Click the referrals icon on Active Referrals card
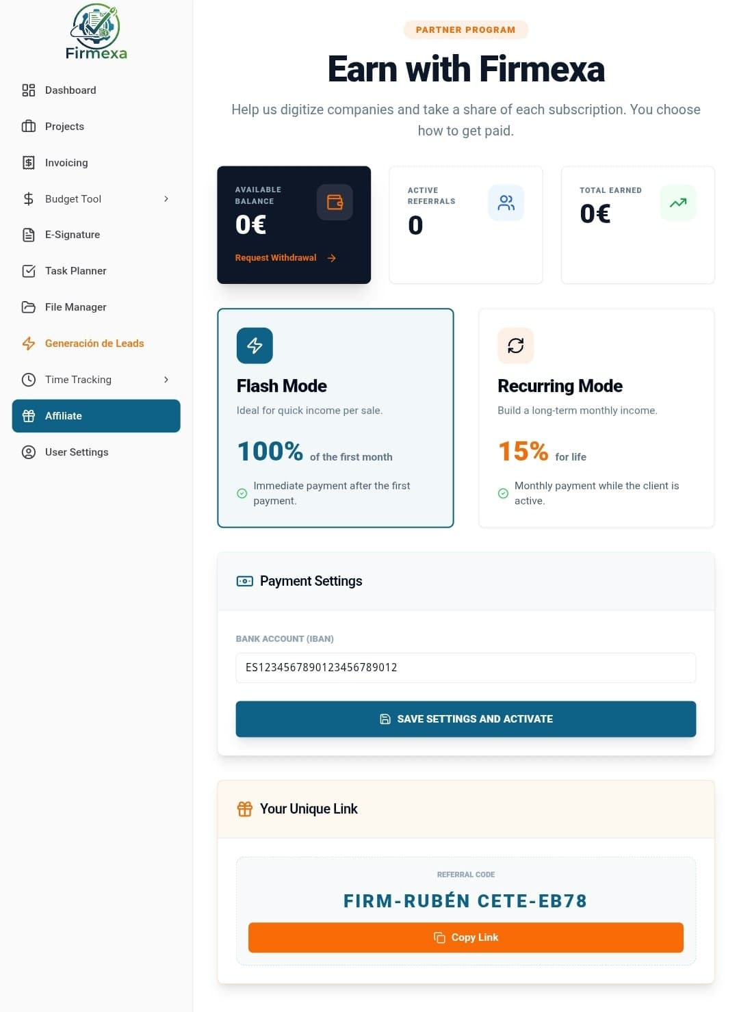Viewport: 739px width, 1012px height. 506,202
